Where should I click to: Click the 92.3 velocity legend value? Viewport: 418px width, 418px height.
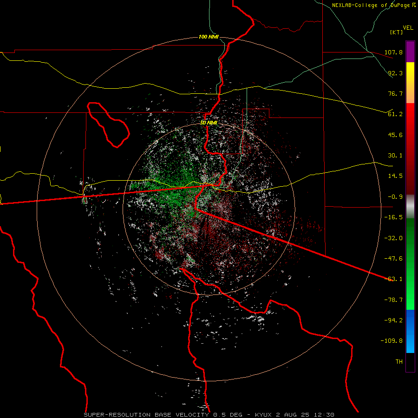point(395,73)
